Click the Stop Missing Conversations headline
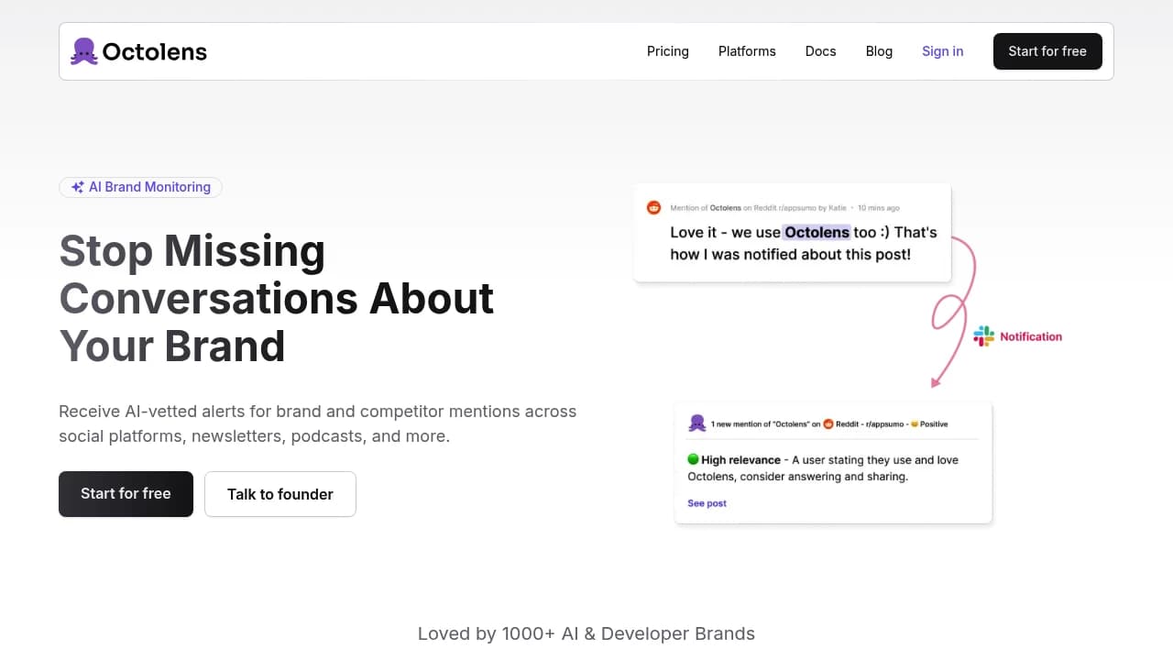1173x660 pixels. click(x=277, y=299)
